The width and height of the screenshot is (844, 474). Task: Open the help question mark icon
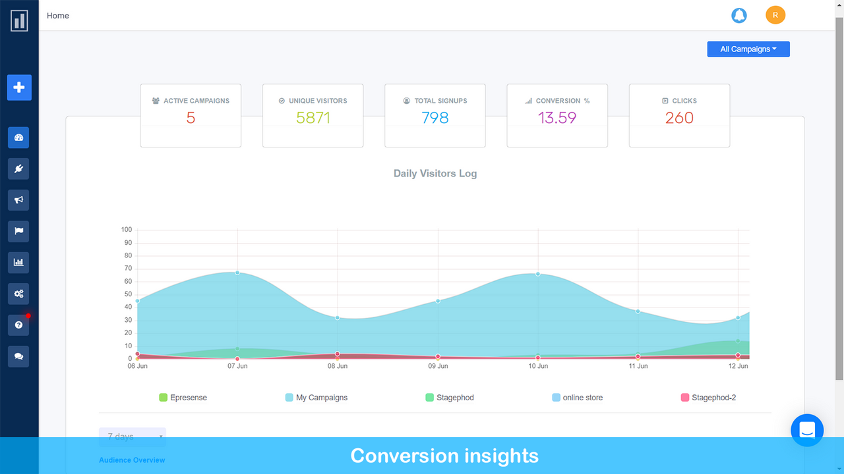point(18,325)
